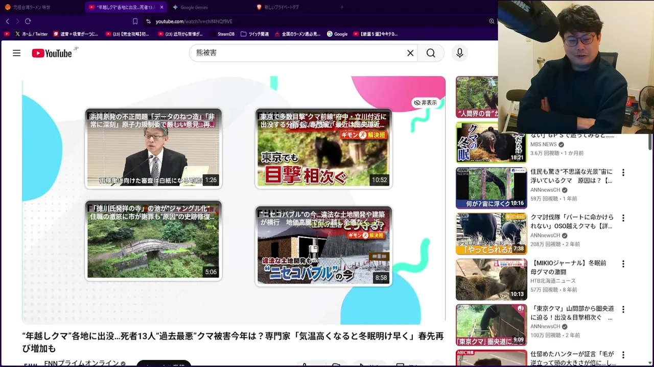
Task: Open menu for 宙に浮いているクマ video
Action: tap(623, 173)
